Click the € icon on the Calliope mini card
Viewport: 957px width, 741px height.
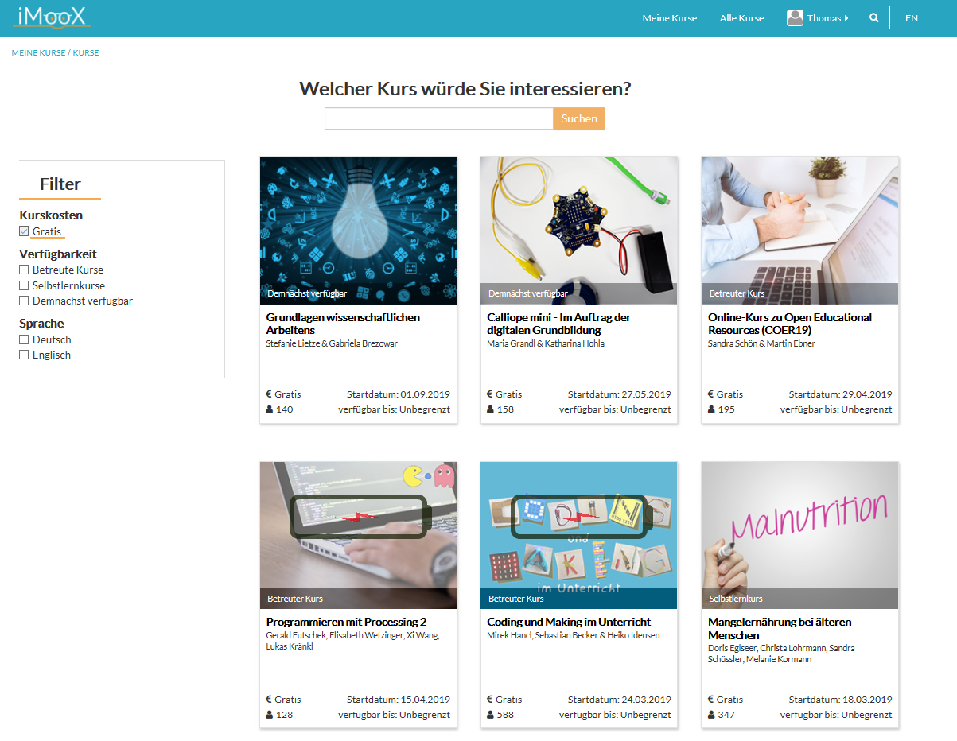490,394
